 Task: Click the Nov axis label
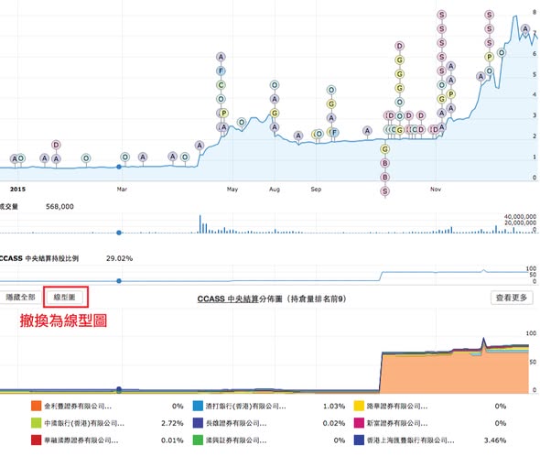click(x=436, y=189)
